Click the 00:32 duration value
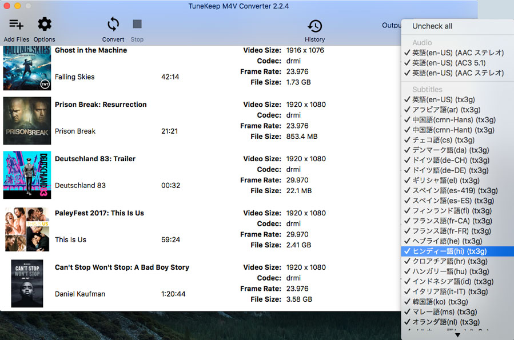The image size is (514, 340). 171,186
